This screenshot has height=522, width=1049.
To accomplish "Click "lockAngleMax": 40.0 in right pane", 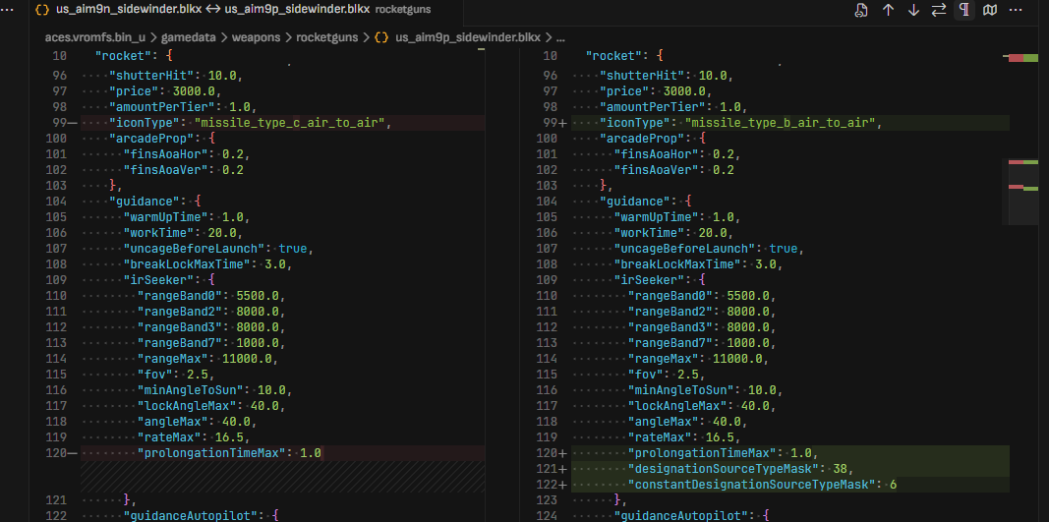I will [703, 406].
